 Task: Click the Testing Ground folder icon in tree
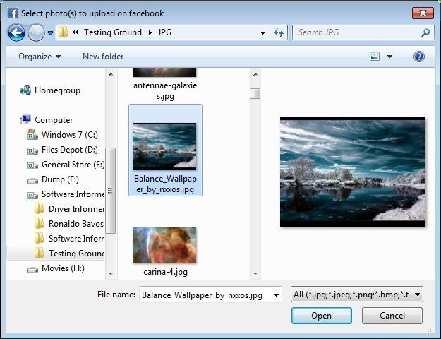pyautogui.click(x=39, y=253)
